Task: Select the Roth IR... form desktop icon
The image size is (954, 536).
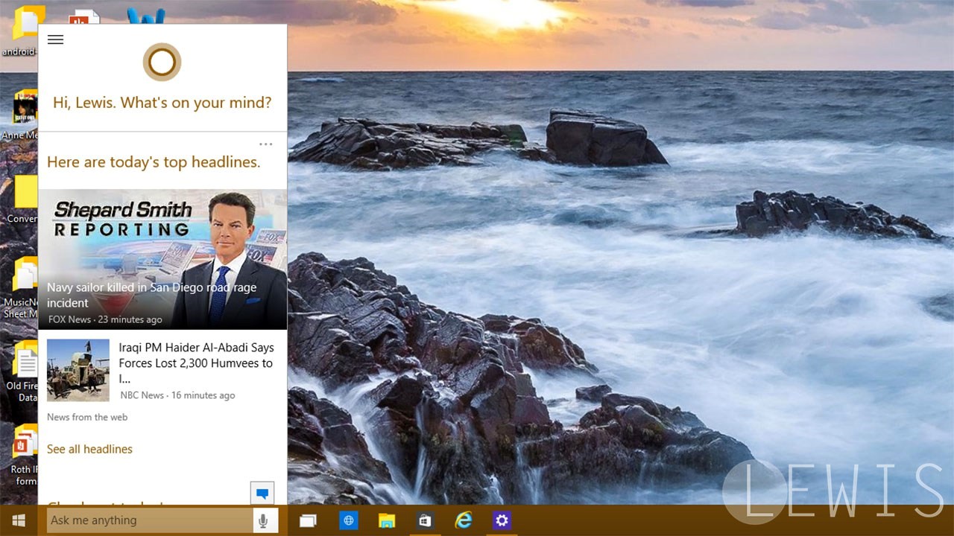Action: point(23,456)
